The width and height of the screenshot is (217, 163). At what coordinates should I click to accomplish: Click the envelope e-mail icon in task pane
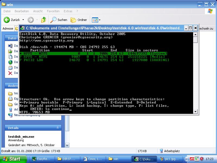coord(10,68)
